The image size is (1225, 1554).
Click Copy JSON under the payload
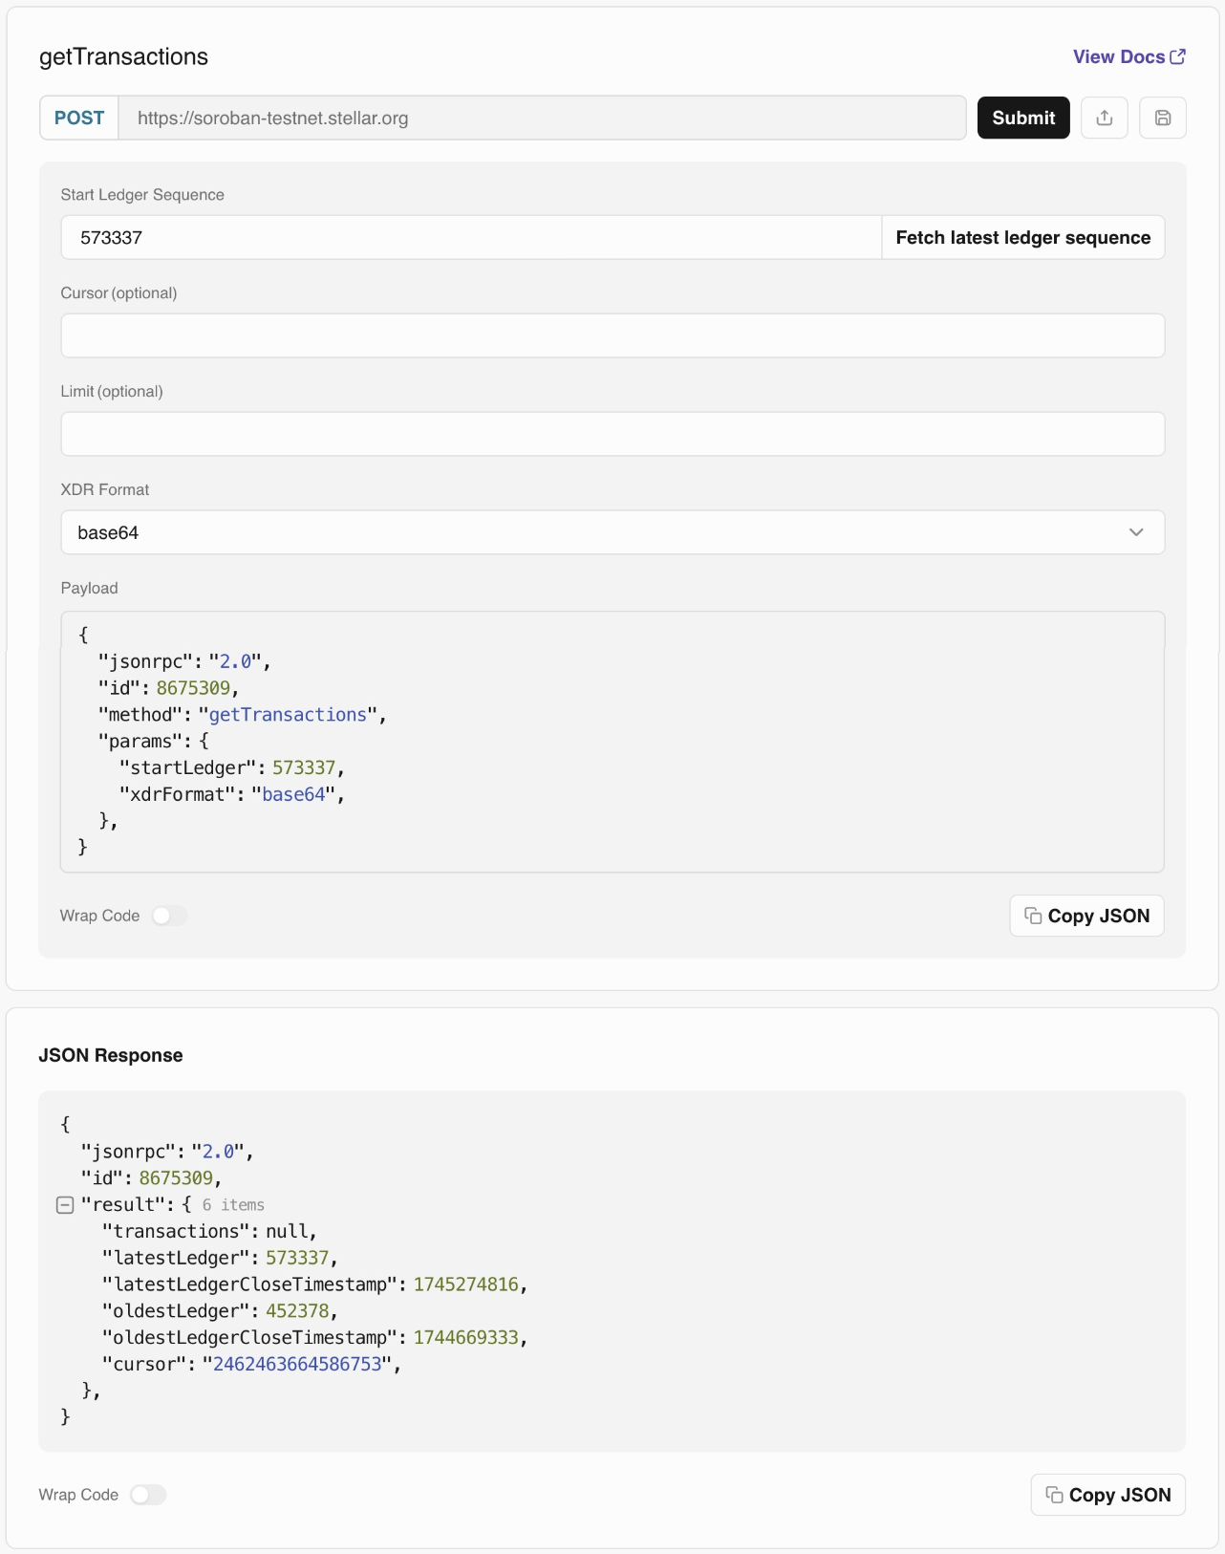pos(1086,916)
